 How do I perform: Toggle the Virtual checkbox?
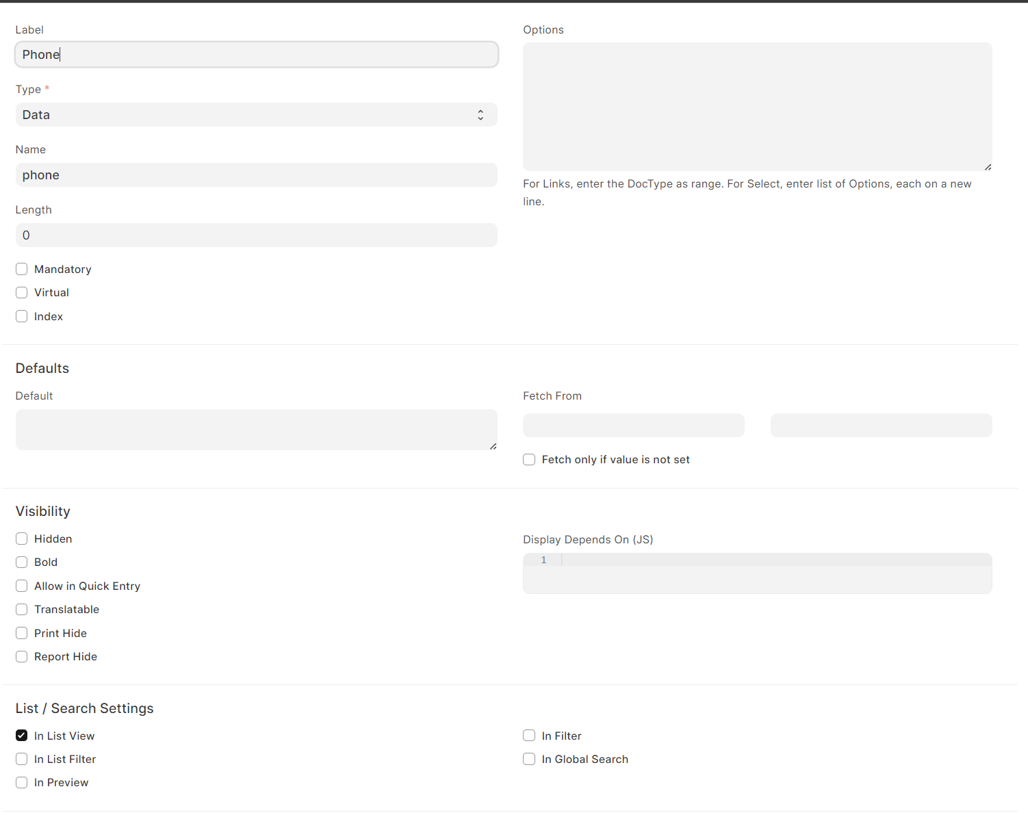click(21, 292)
